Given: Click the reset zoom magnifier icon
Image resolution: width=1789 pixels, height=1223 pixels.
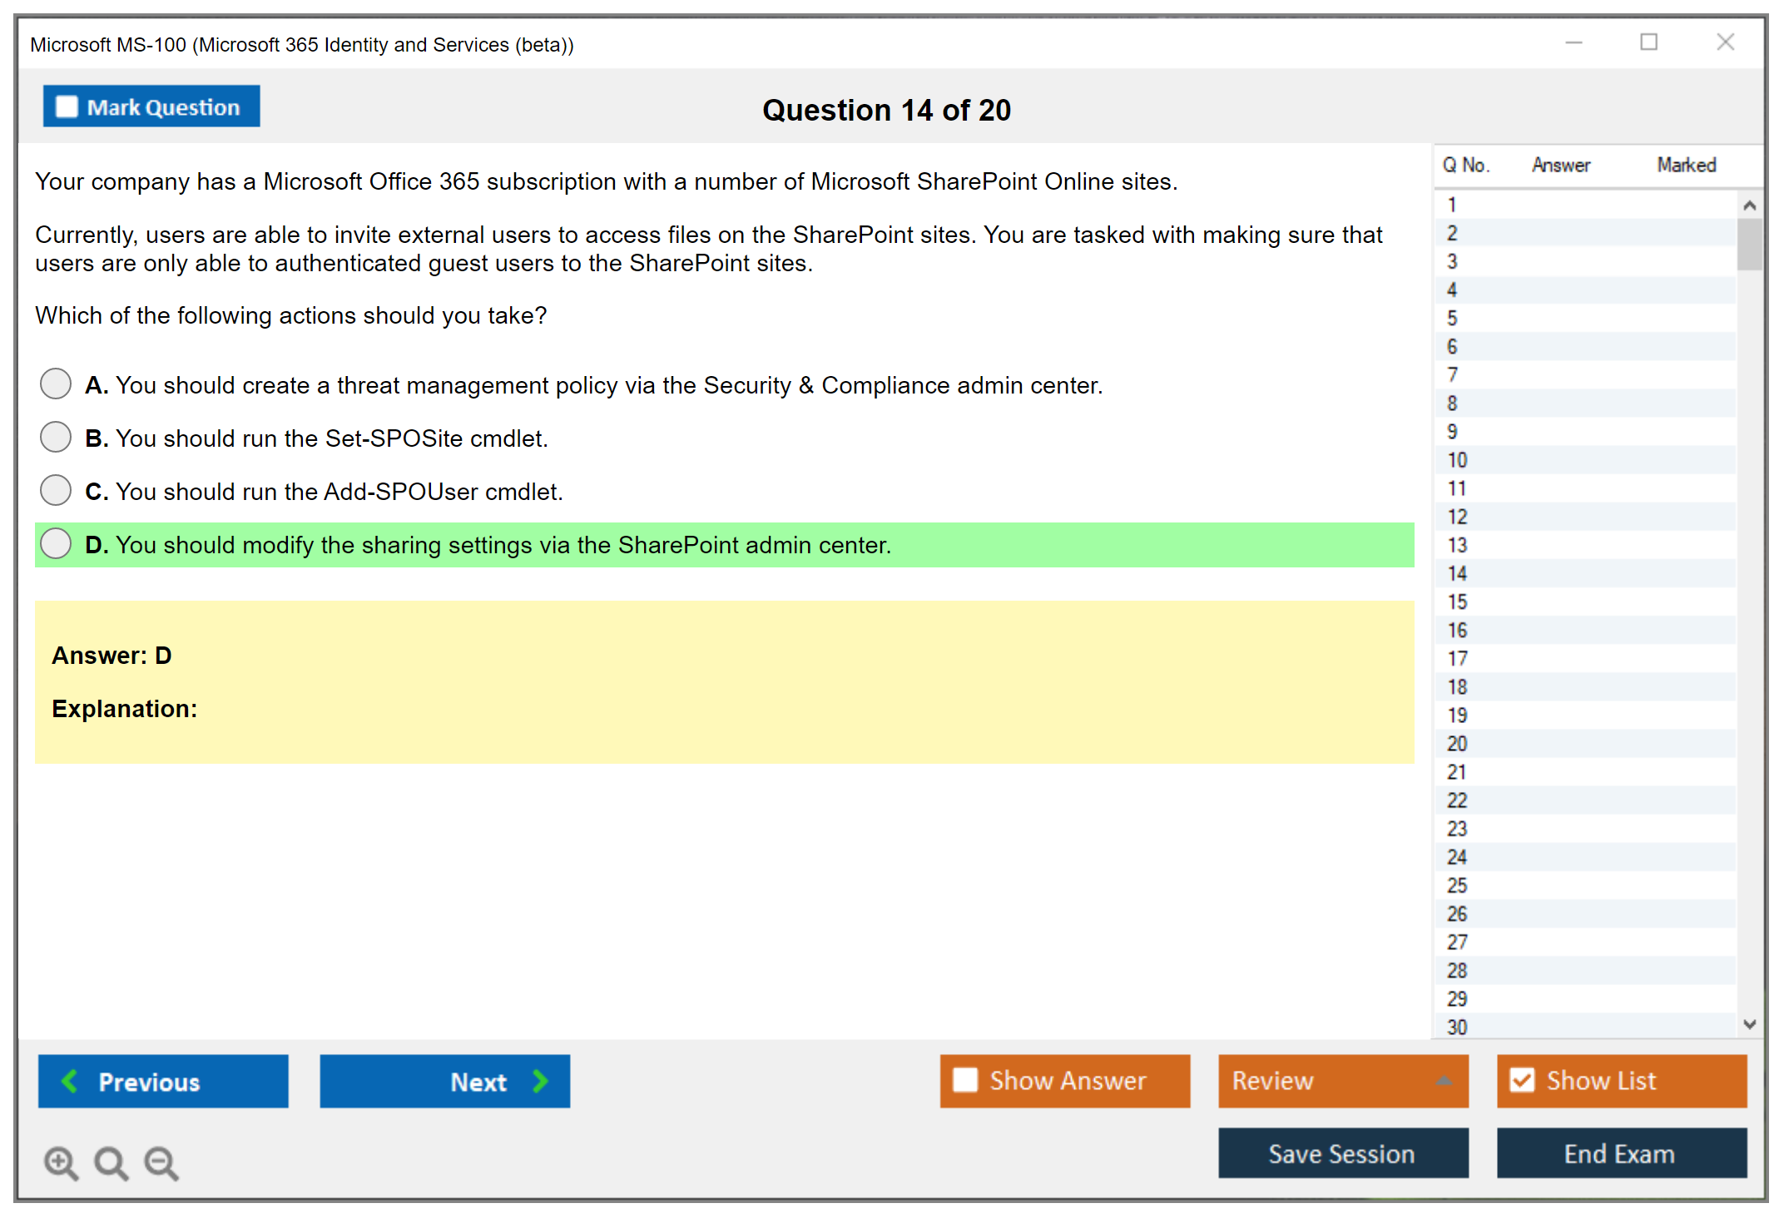Looking at the screenshot, I should click(x=111, y=1163).
